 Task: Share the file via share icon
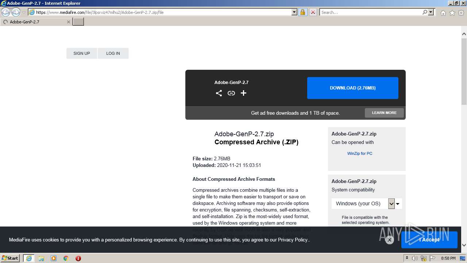click(219, 93)
